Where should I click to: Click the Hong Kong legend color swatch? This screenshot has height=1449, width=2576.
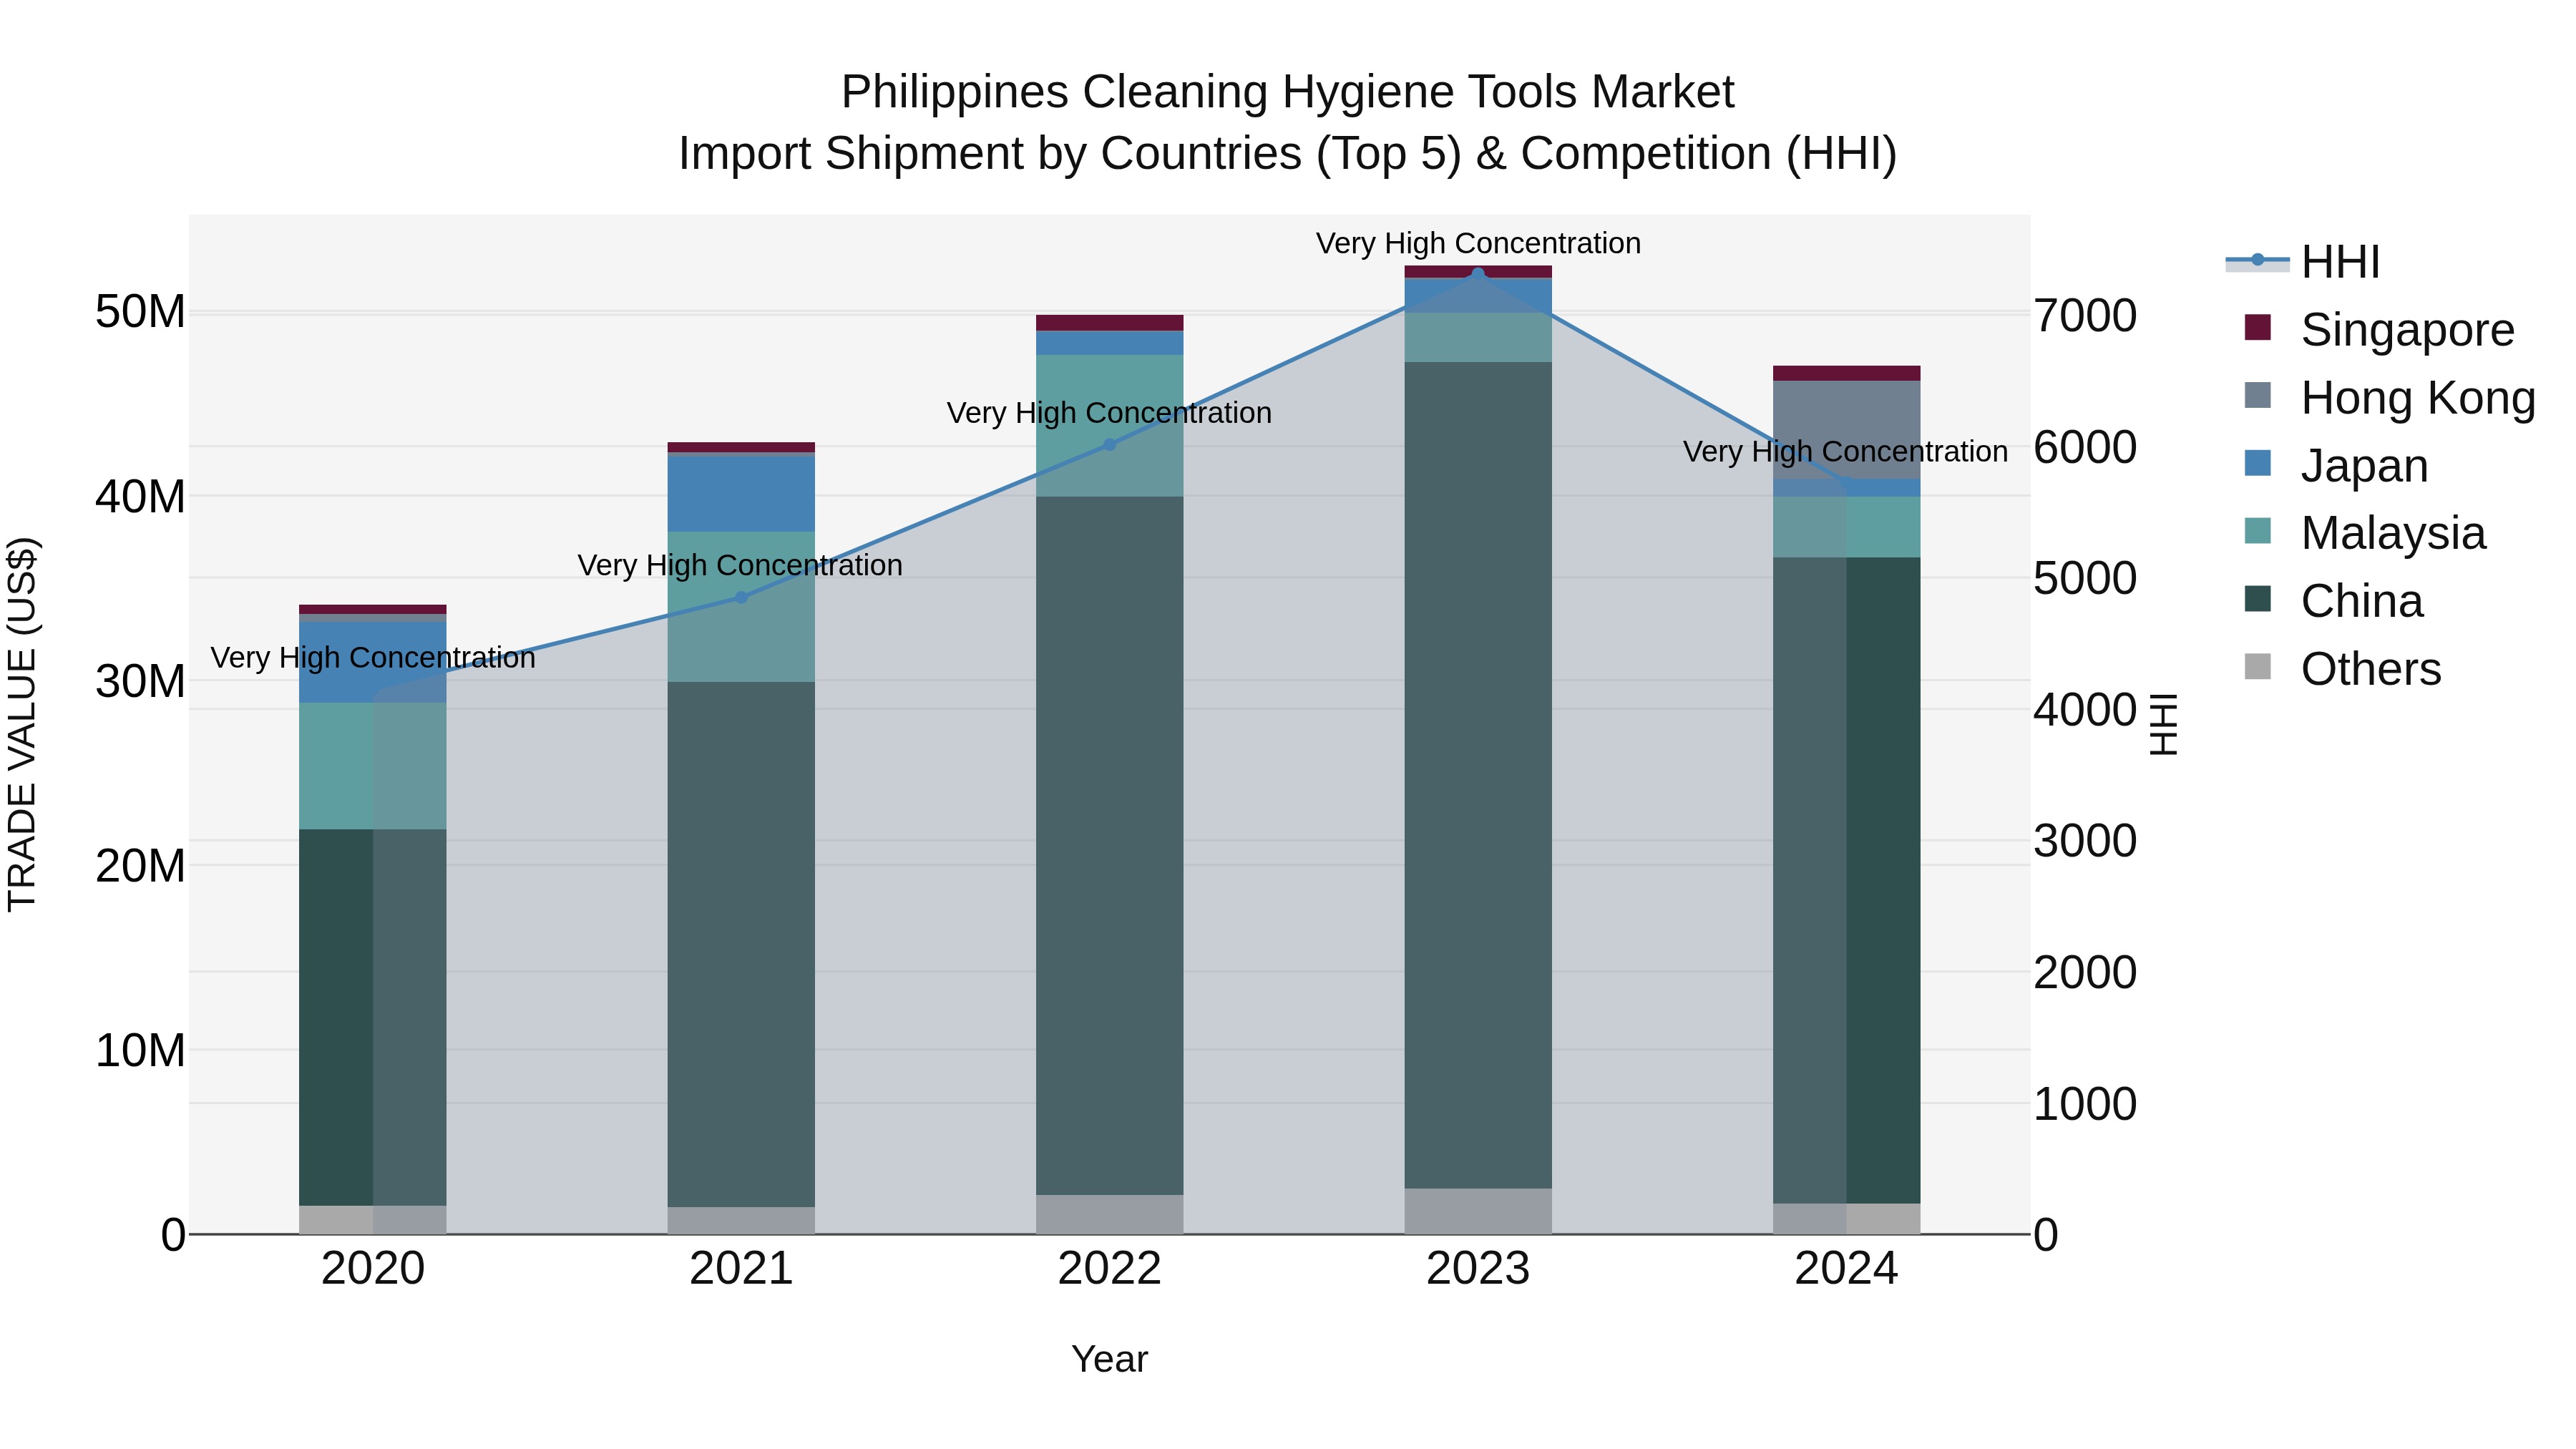coord(2258,396)
